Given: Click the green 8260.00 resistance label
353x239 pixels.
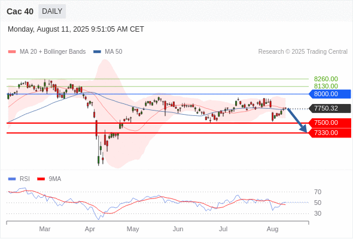Looking at the screenshot, I should click(325, 79).
